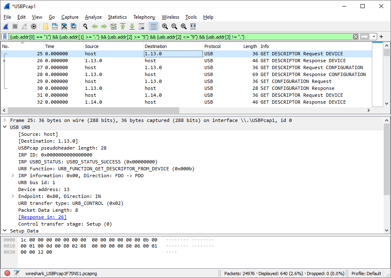Open the display filter history dropdown
Image resolution: width=391 pixels, height=278 pixels.
374,37
